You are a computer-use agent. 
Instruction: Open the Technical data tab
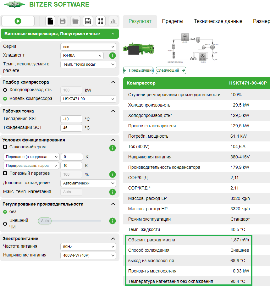[x=218, y=21]
